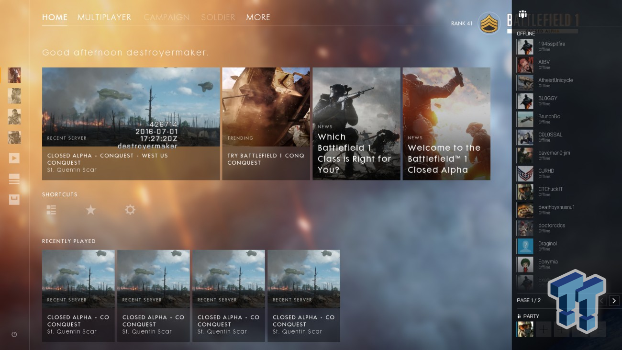Click the PAGE 1 / 2 indicator

click(x=529, y=301)
